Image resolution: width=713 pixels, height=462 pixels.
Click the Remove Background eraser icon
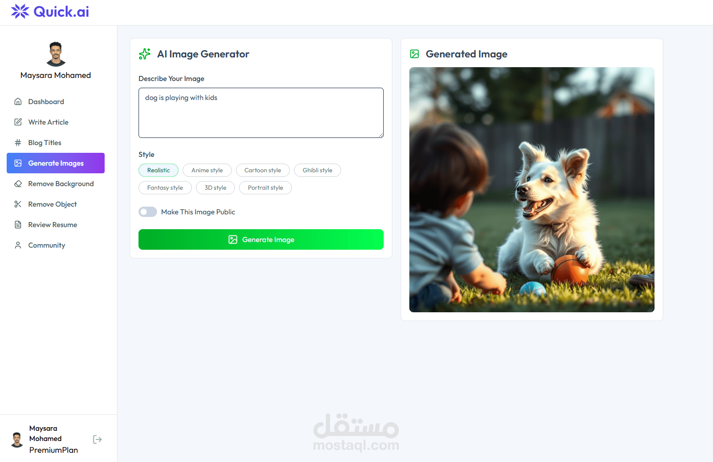pyautogui.click(x=18, y=184)
